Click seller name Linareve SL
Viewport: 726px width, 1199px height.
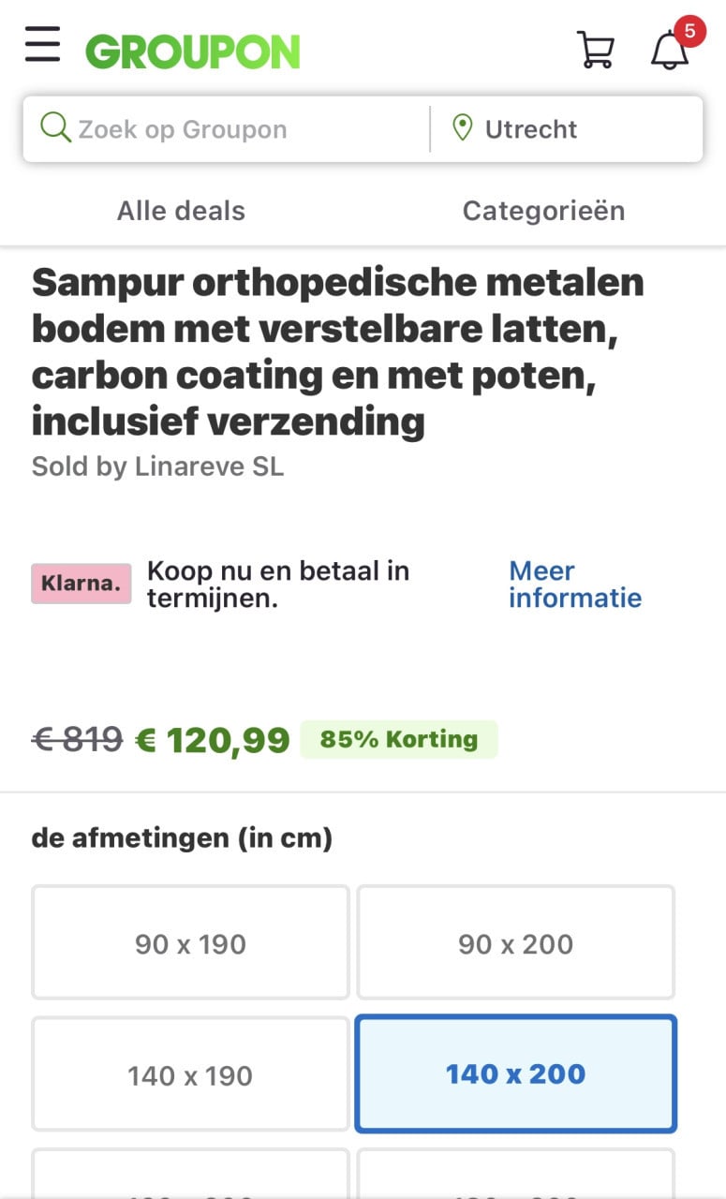(x=209, y=466)
